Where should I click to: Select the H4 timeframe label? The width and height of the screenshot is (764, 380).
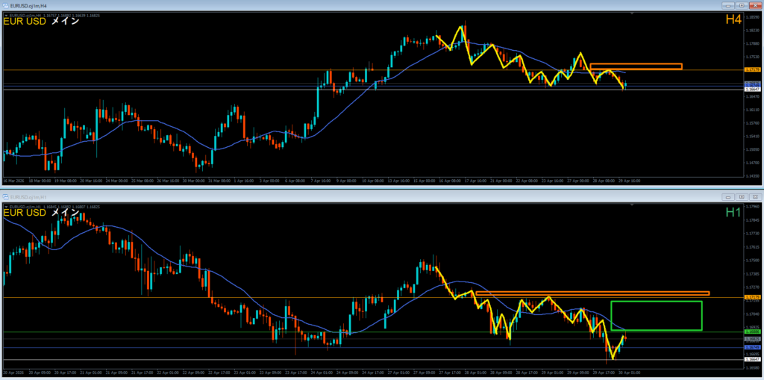click(733, 20)
